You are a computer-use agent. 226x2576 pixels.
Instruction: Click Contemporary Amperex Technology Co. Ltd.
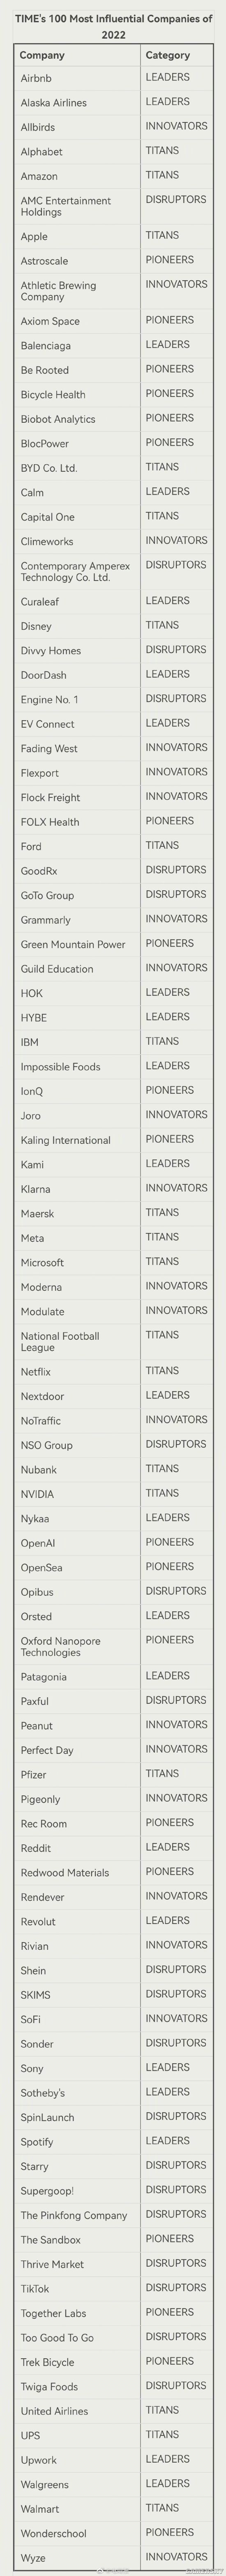click(x=76, y=572)
